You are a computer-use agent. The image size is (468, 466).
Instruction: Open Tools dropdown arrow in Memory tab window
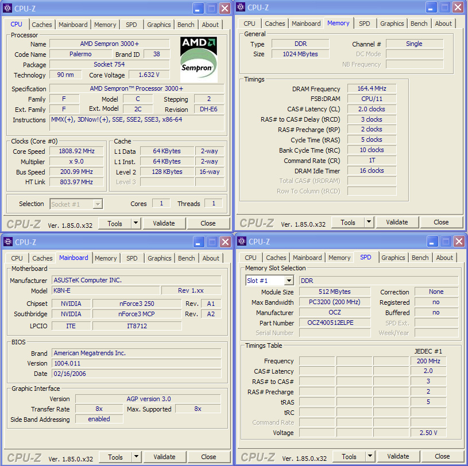pyautogui.click(x=369, y=222)
